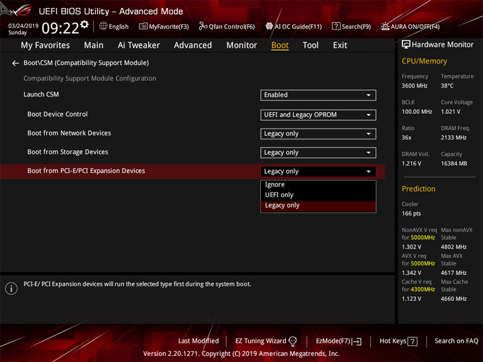The image size is (483, 362).
Task: Click the Launch CSM label
Action: tap(42, 95)
